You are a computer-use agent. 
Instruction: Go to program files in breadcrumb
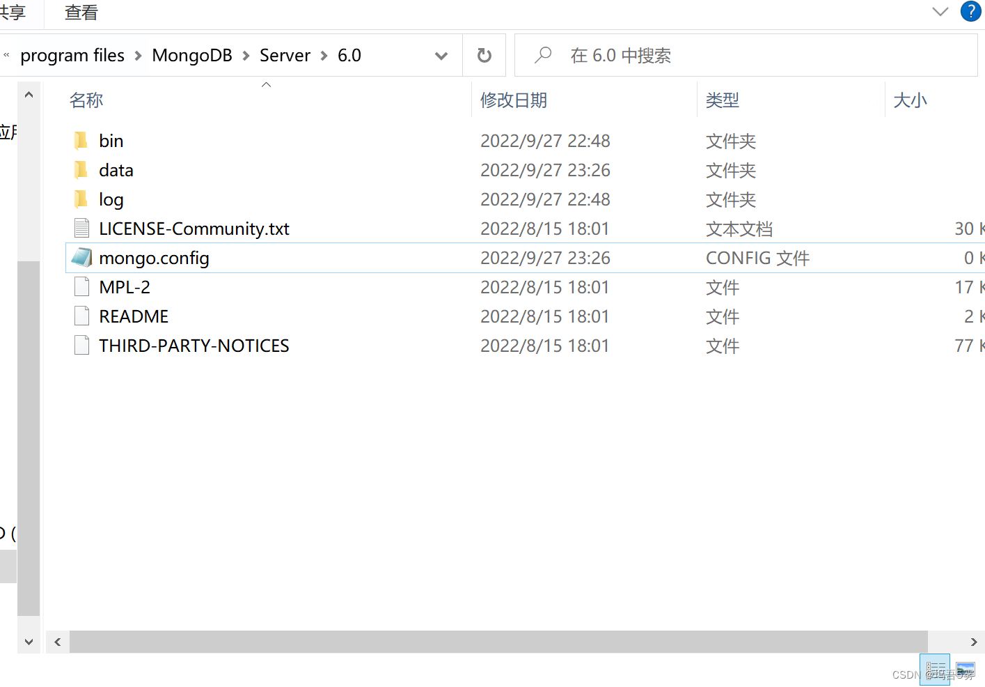coord(72,56)
